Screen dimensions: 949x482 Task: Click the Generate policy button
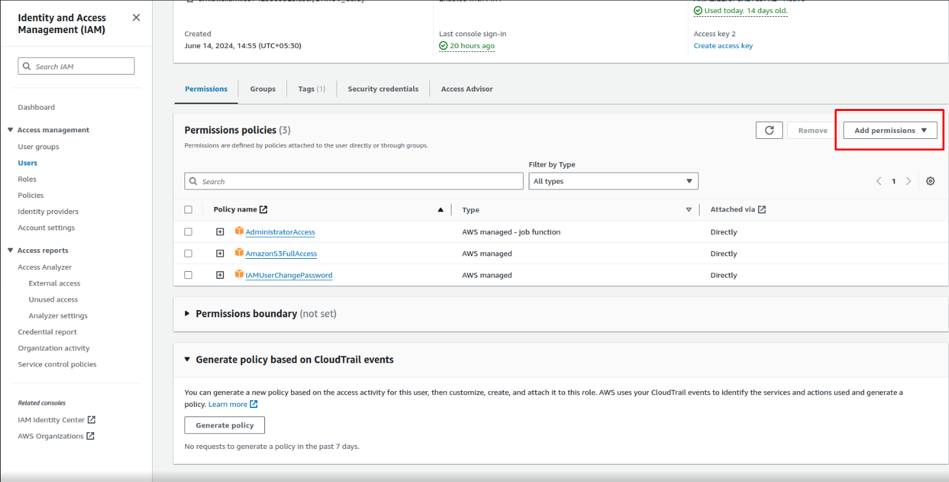tap(225, 426)
